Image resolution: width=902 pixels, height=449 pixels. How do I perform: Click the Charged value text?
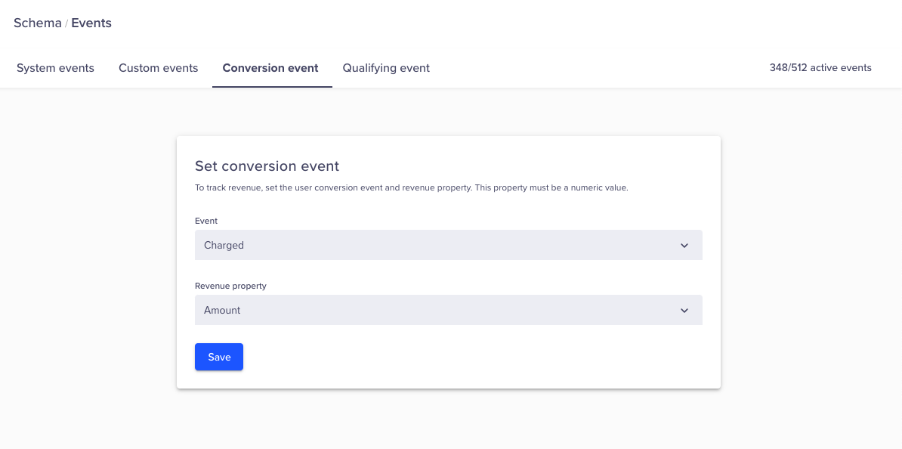click(x=224, y=246)
